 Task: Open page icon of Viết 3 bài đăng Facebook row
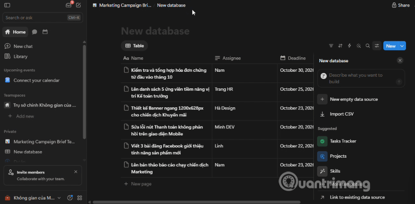pyautogui.click(x=126, y=146)
